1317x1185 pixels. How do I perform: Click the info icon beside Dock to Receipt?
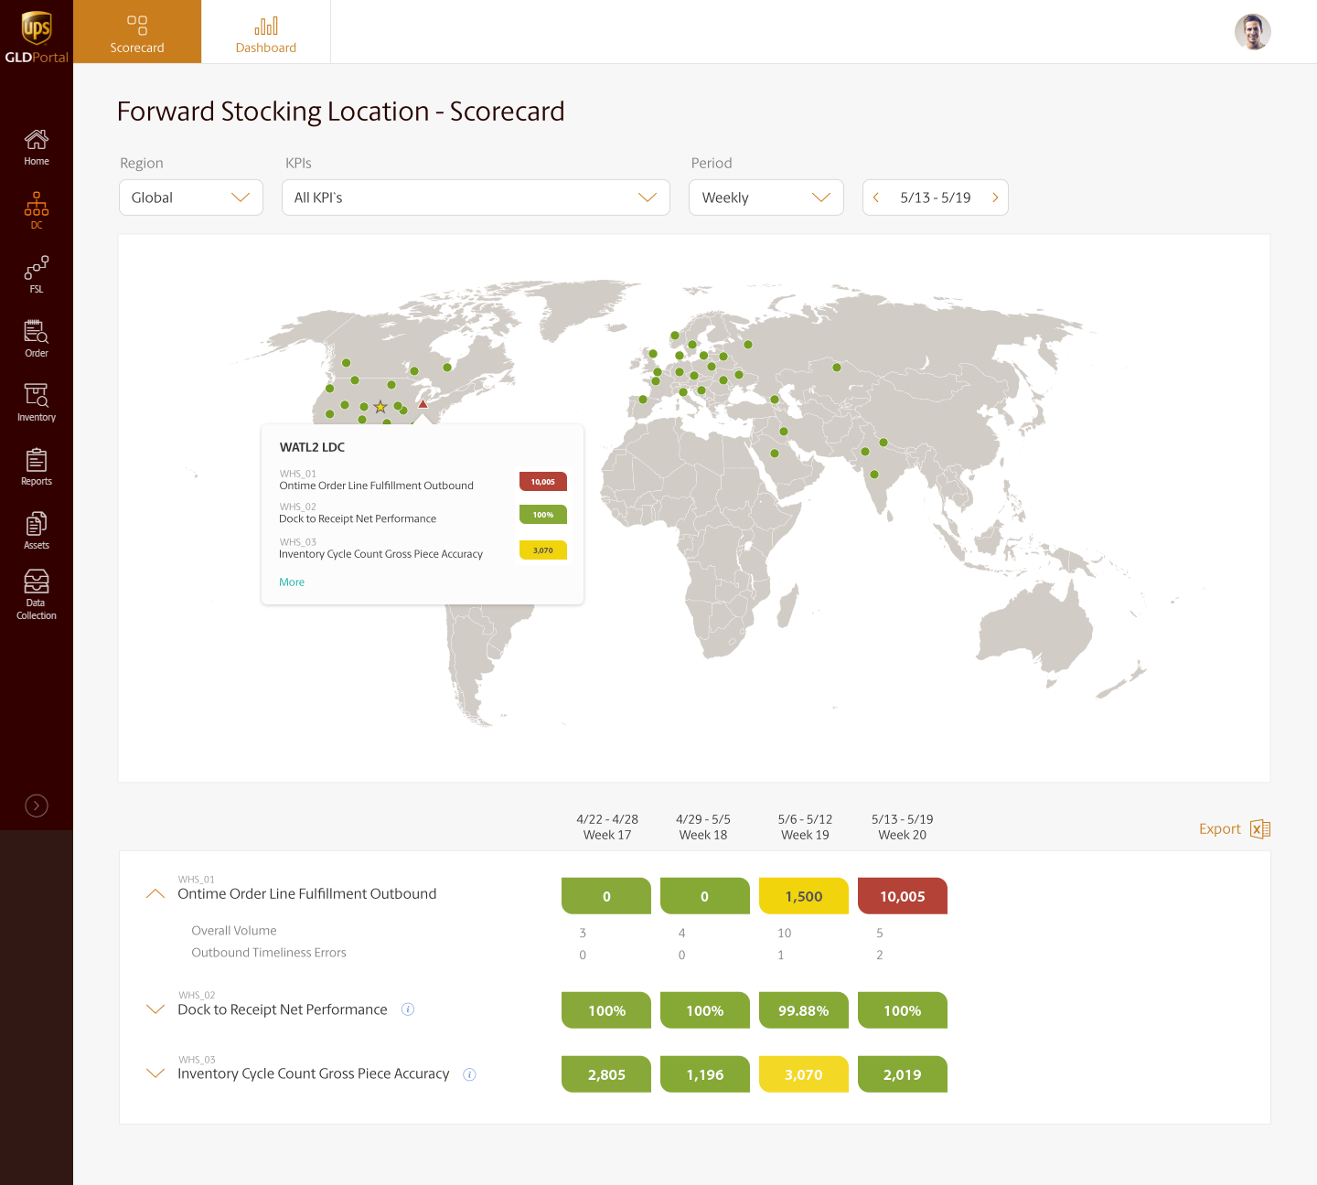408,1009
